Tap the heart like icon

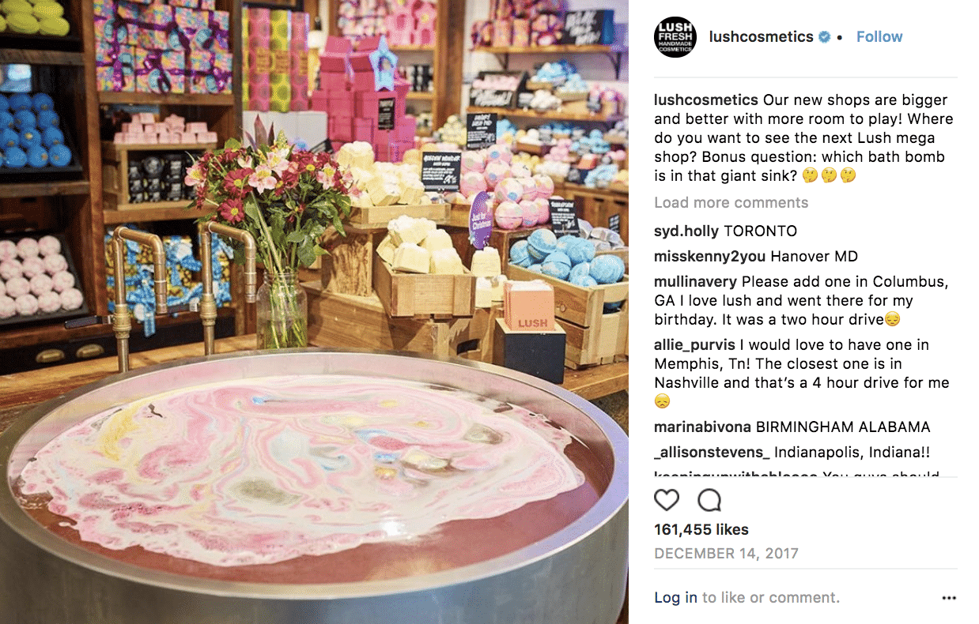[667, 500]
